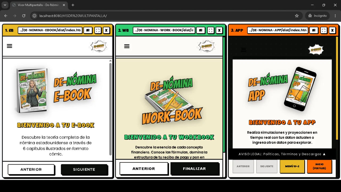Edit the DE-NOMINA-APP path field
Image resolution: width=341 pixels, height=192 pixels.
[278, 30]
